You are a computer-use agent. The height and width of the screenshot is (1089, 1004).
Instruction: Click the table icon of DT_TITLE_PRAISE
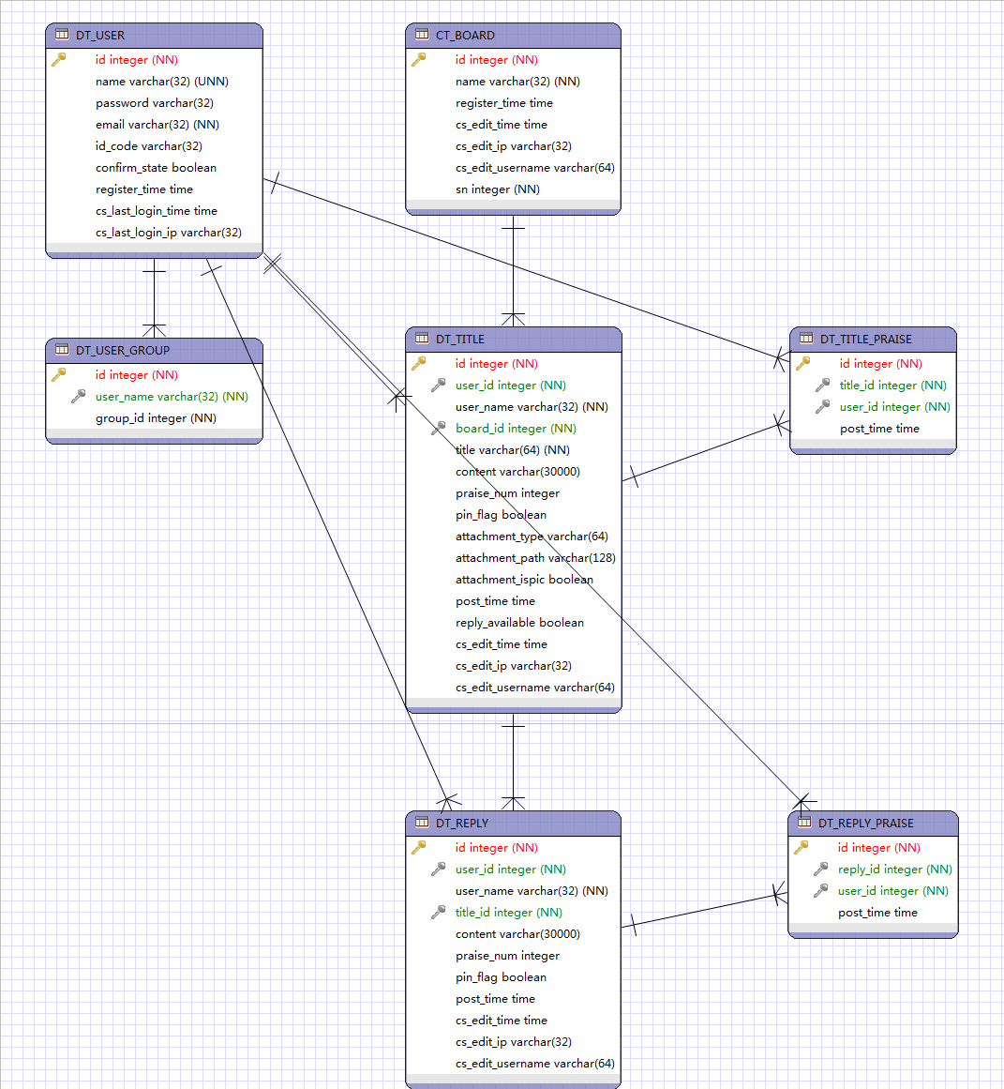coord(806,339)
